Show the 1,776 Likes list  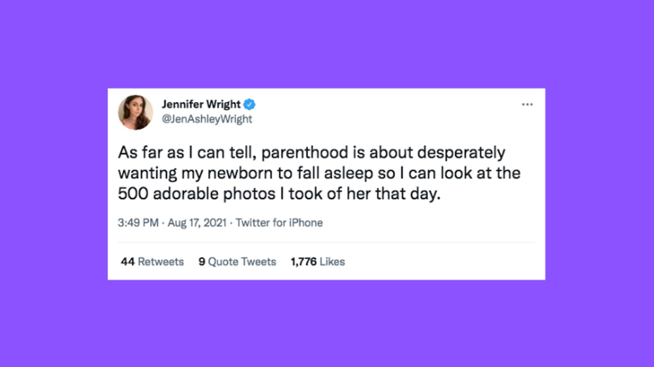[x=317, y=262]
